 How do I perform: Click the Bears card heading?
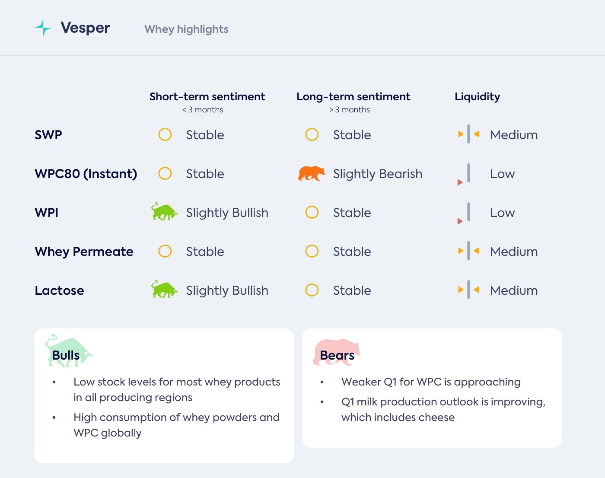[x=337, y=355]
